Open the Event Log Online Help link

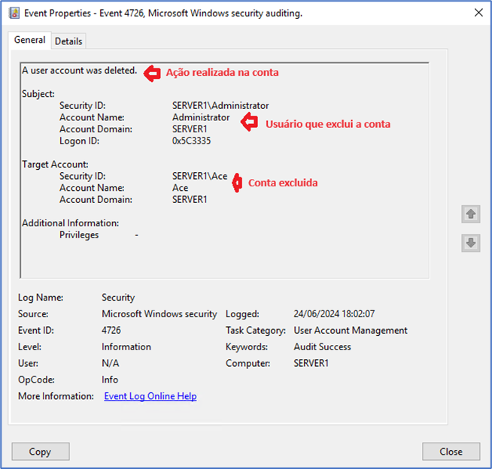click(x=150, y=396)
